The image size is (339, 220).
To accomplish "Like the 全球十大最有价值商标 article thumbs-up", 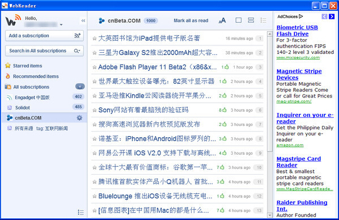I will (222, 167).
